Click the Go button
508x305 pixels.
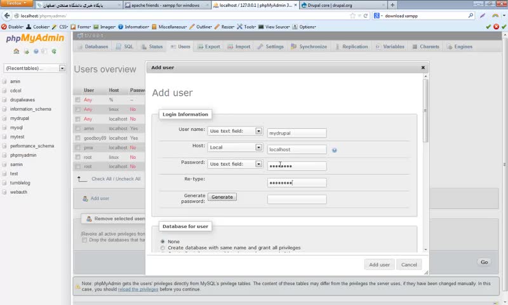pos(484,262)
